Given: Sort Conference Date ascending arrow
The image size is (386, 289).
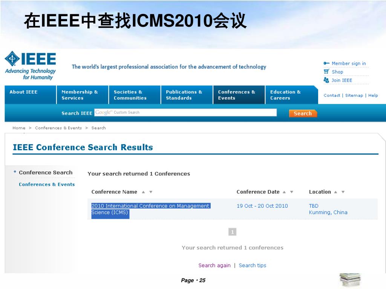Looking at the screenshot, I should (x=284, y=192).
